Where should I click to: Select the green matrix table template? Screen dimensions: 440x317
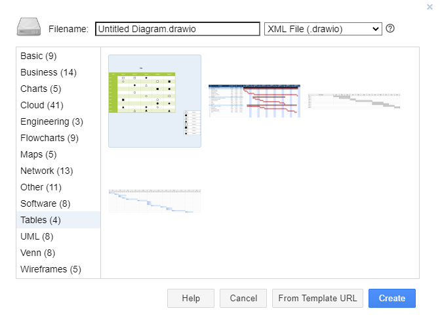pyautogui.click(x=155, y=101)
